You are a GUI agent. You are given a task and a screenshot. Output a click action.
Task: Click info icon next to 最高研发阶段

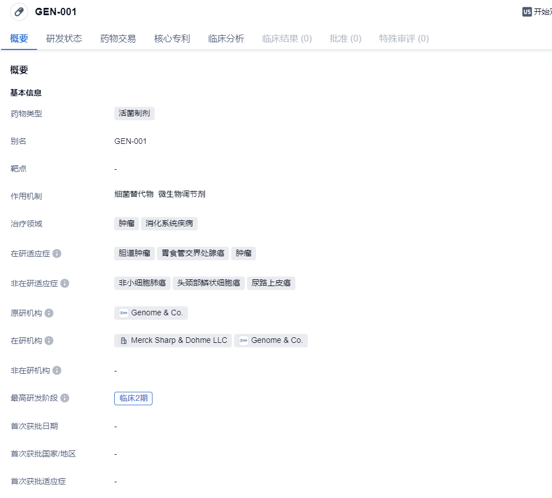pos(65,398)
